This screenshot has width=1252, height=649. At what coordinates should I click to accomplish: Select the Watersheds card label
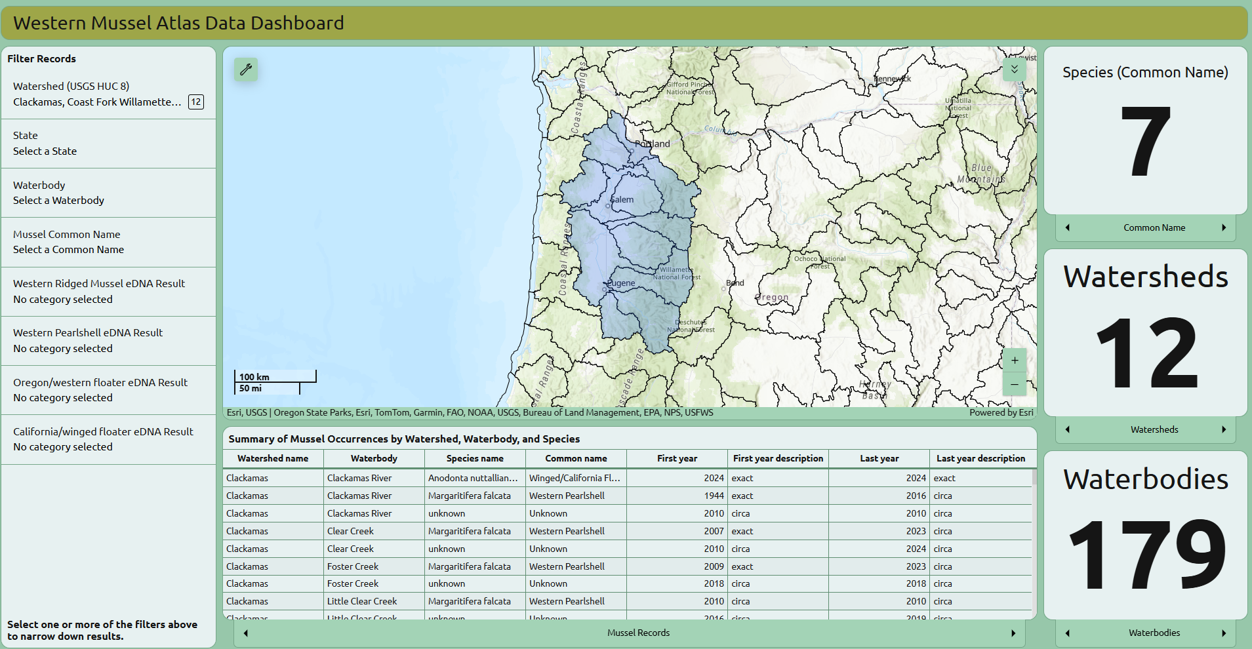click(1154, 429)
